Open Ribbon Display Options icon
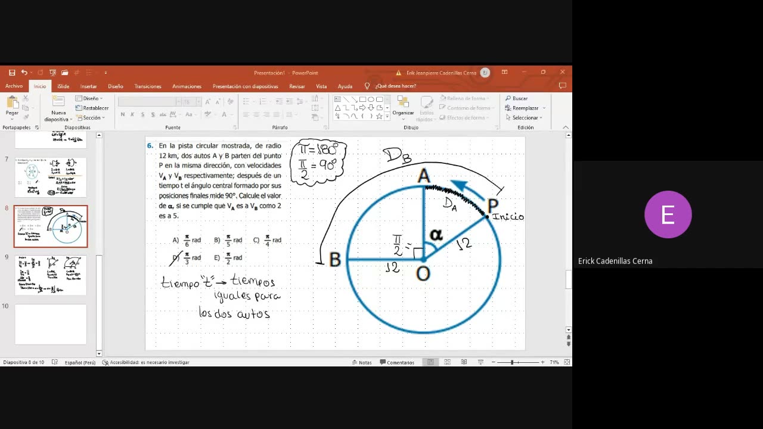763x429 pixels. tap(504, 73)
